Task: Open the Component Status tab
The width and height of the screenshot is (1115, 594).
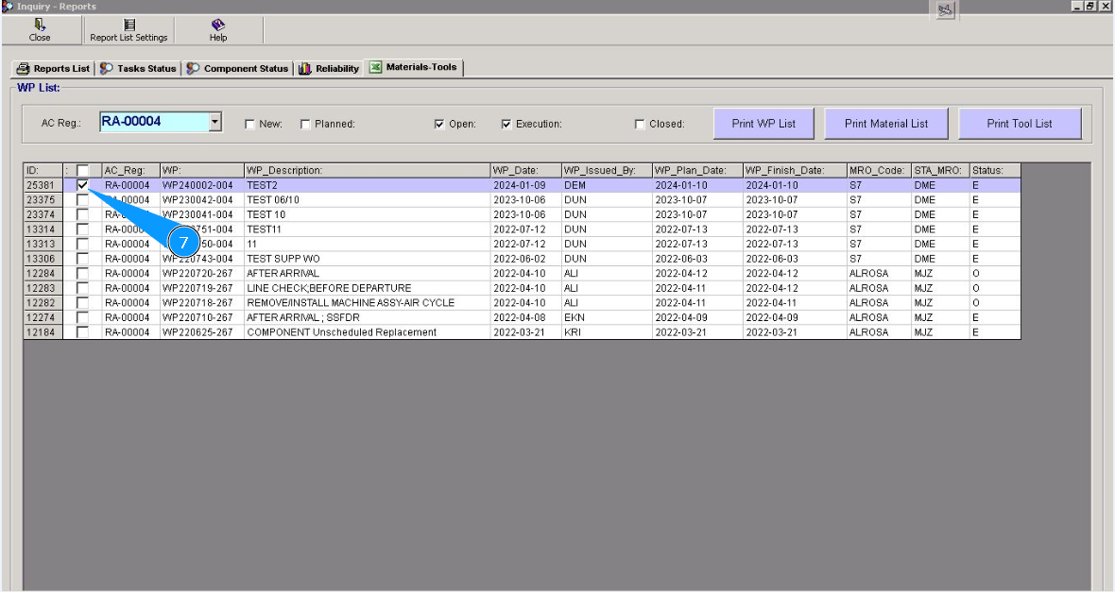Action: (237, 69)
